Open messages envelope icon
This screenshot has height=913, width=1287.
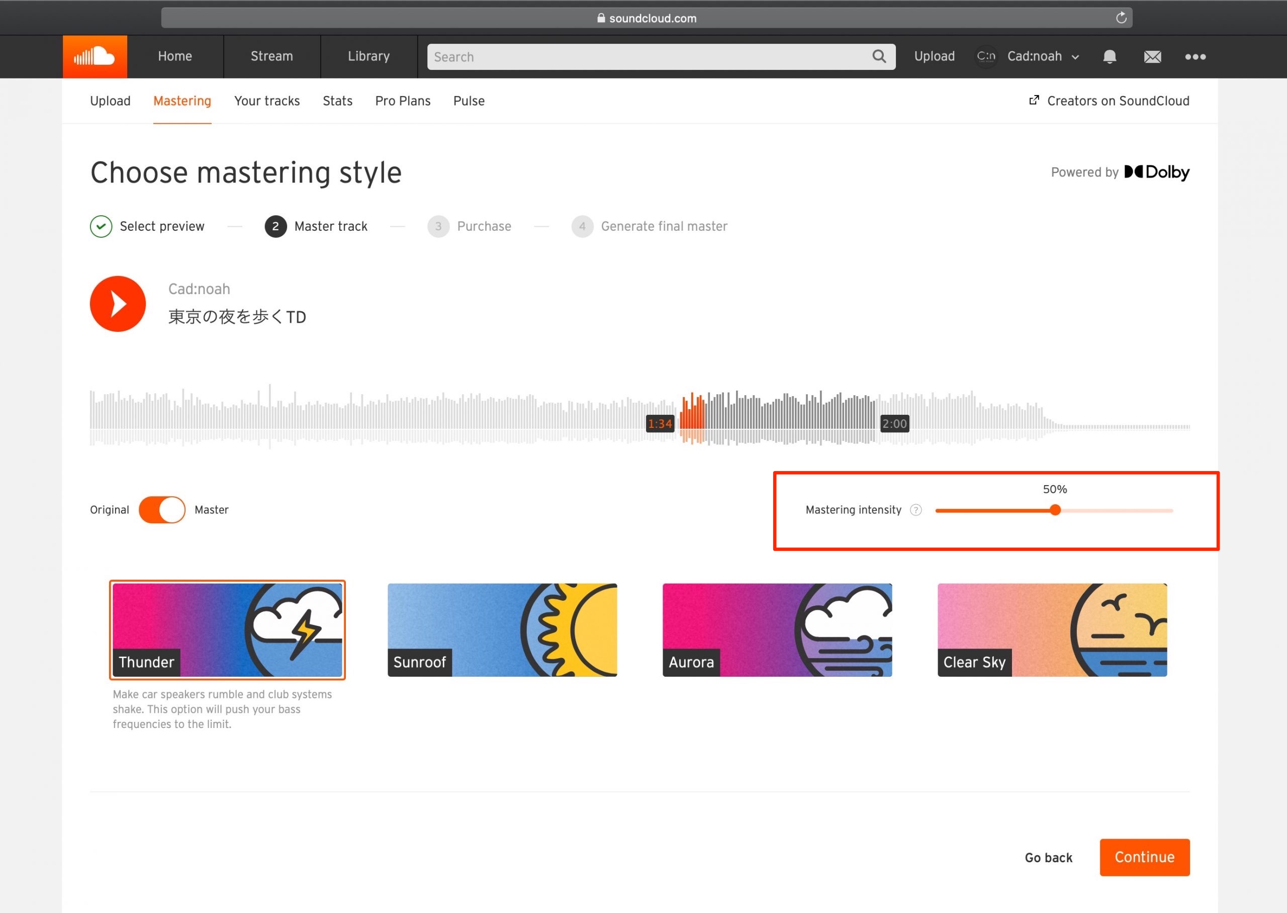[1152, 56]
